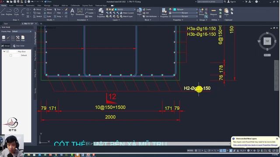Open unreconciled new layers link

[255, 145]
